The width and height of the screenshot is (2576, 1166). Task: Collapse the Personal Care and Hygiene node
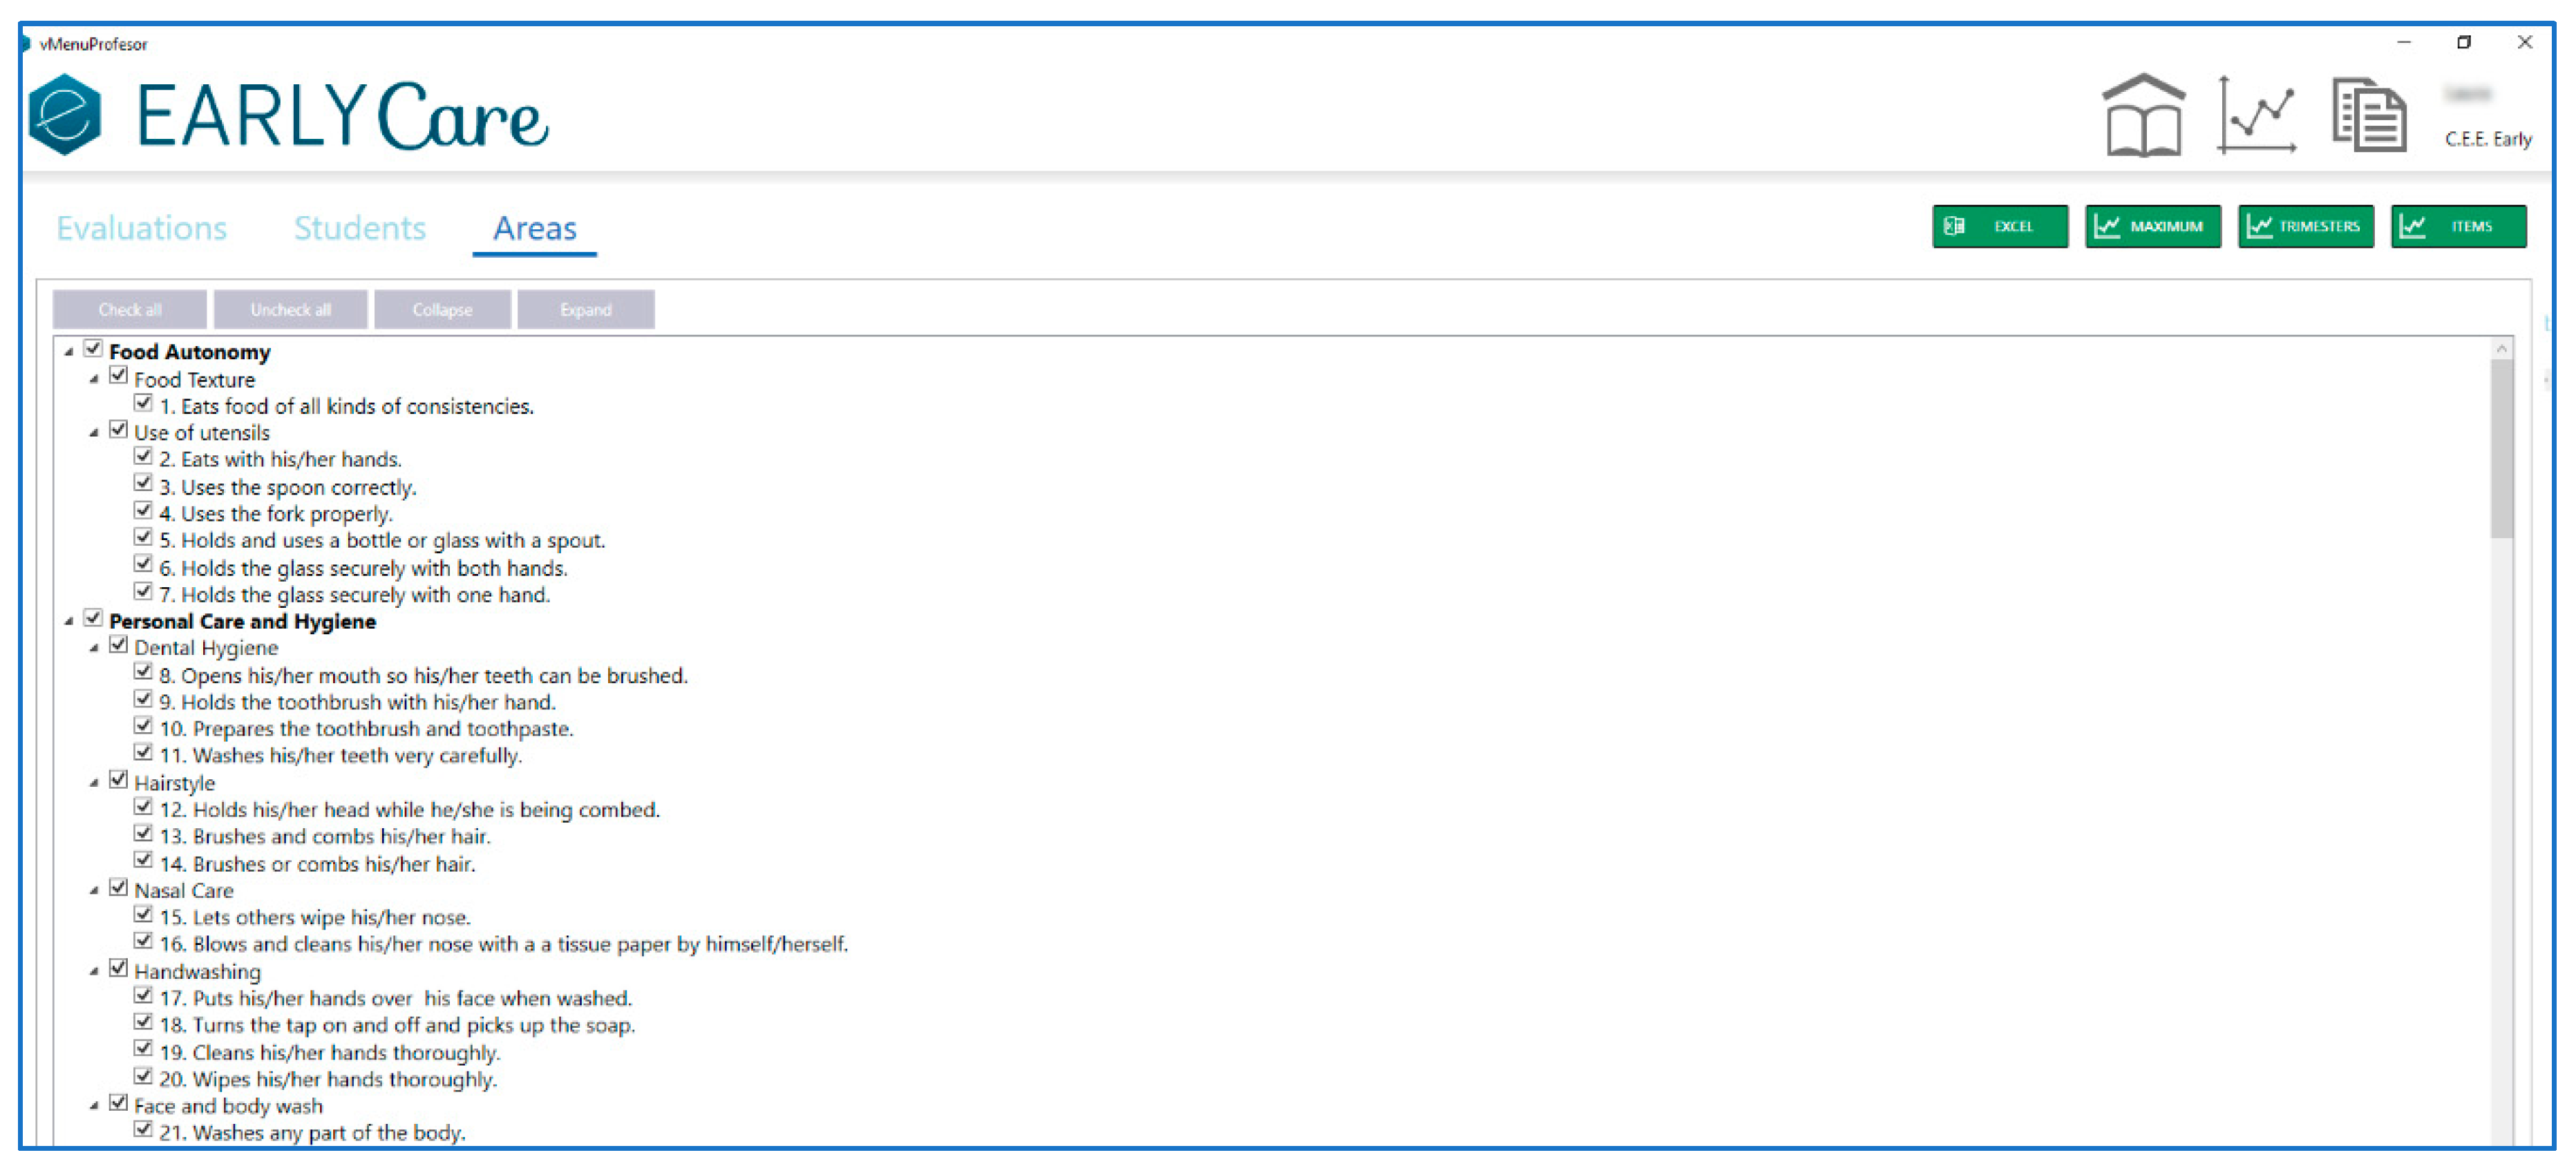(69, 622)
